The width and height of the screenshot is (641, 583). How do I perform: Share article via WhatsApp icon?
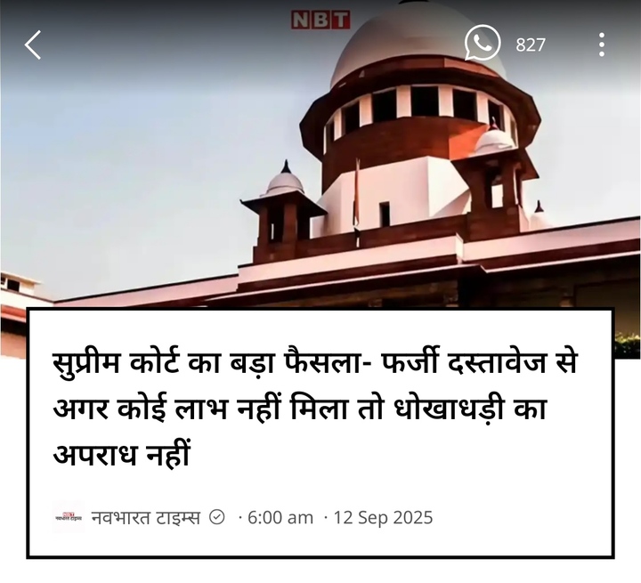click(x=482, y=43)
